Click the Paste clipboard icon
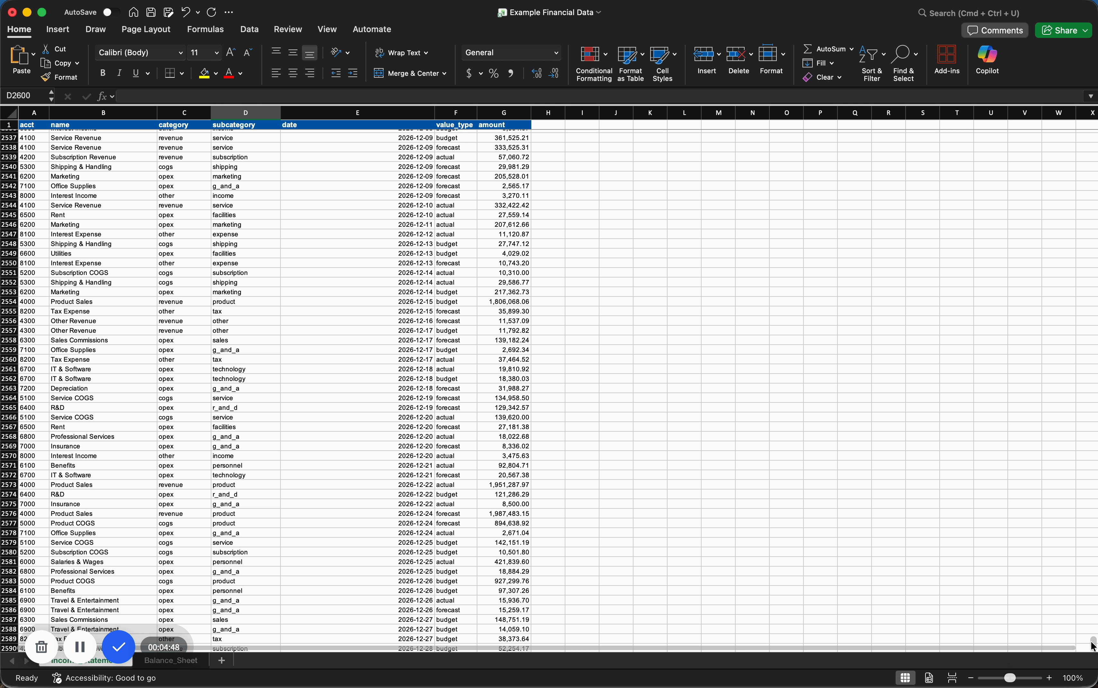 tap(19, 55)
